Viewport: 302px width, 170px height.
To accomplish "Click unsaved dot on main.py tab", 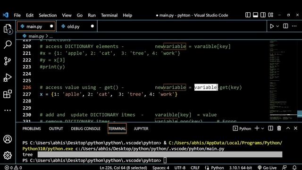I will [51, 26].
